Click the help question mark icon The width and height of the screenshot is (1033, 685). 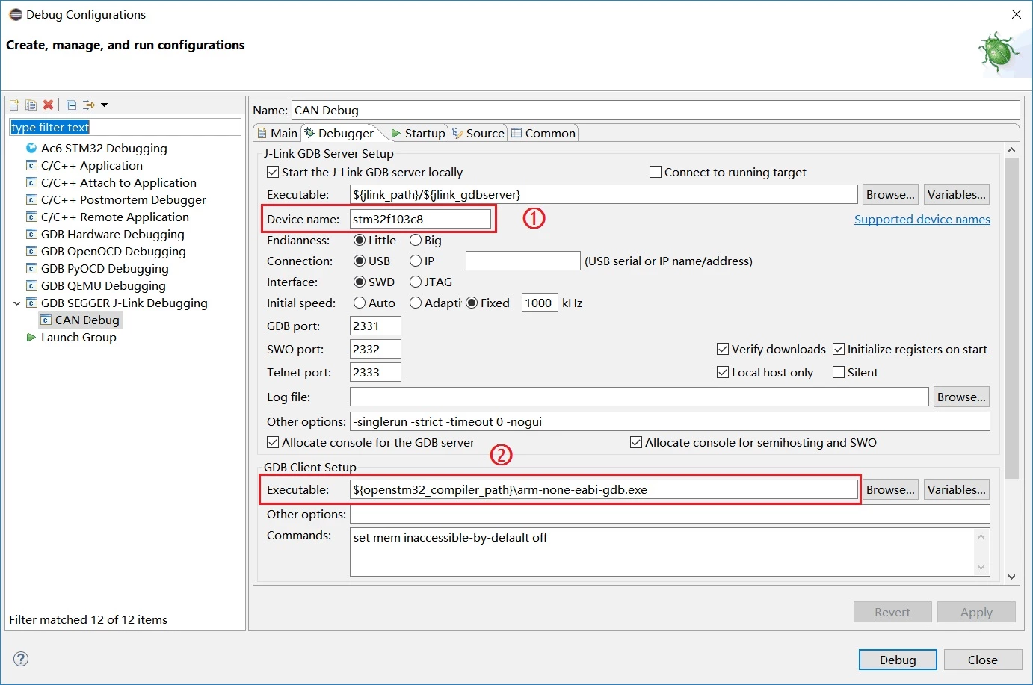point(21,659)
